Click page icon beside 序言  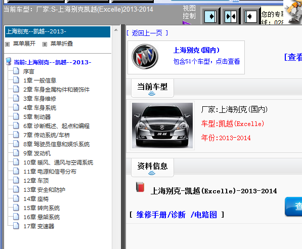[16, 71]
